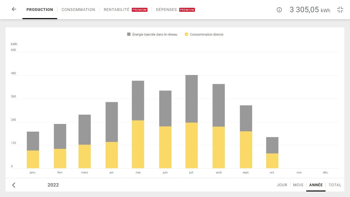
Task: Click the gray segment of July bar
Action: click(191, 99)
